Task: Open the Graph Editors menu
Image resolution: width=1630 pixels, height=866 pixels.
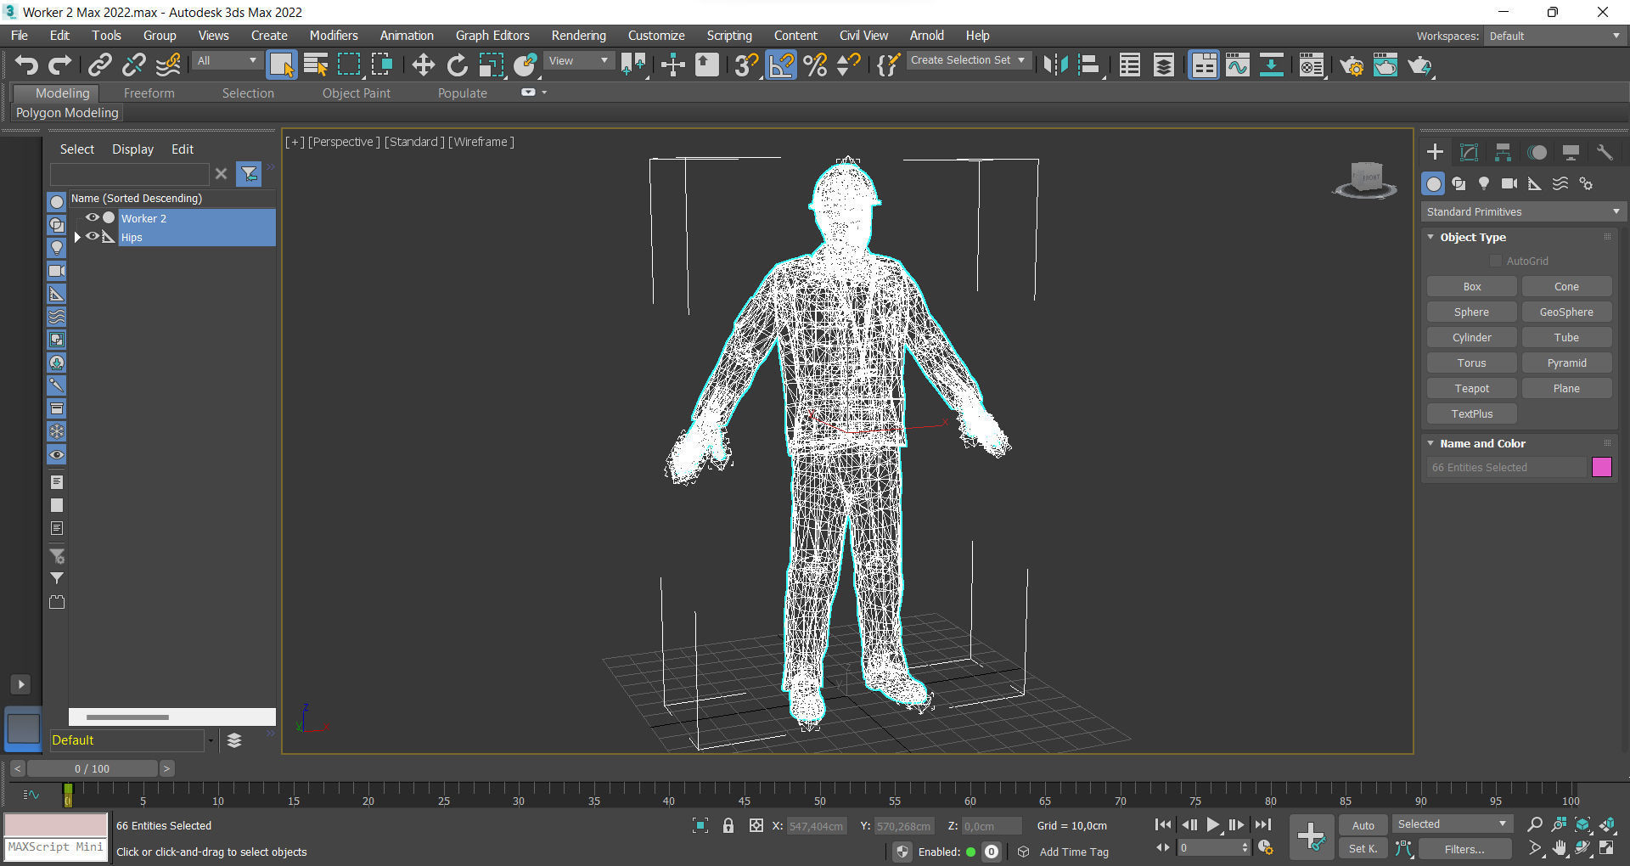Action: tap(492, 35)
